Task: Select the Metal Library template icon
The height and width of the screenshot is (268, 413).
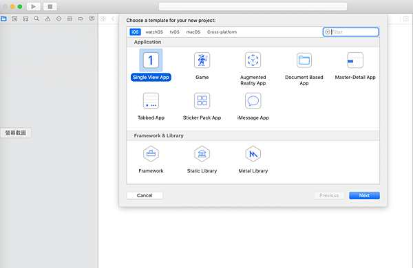Action: coord(253,154)
